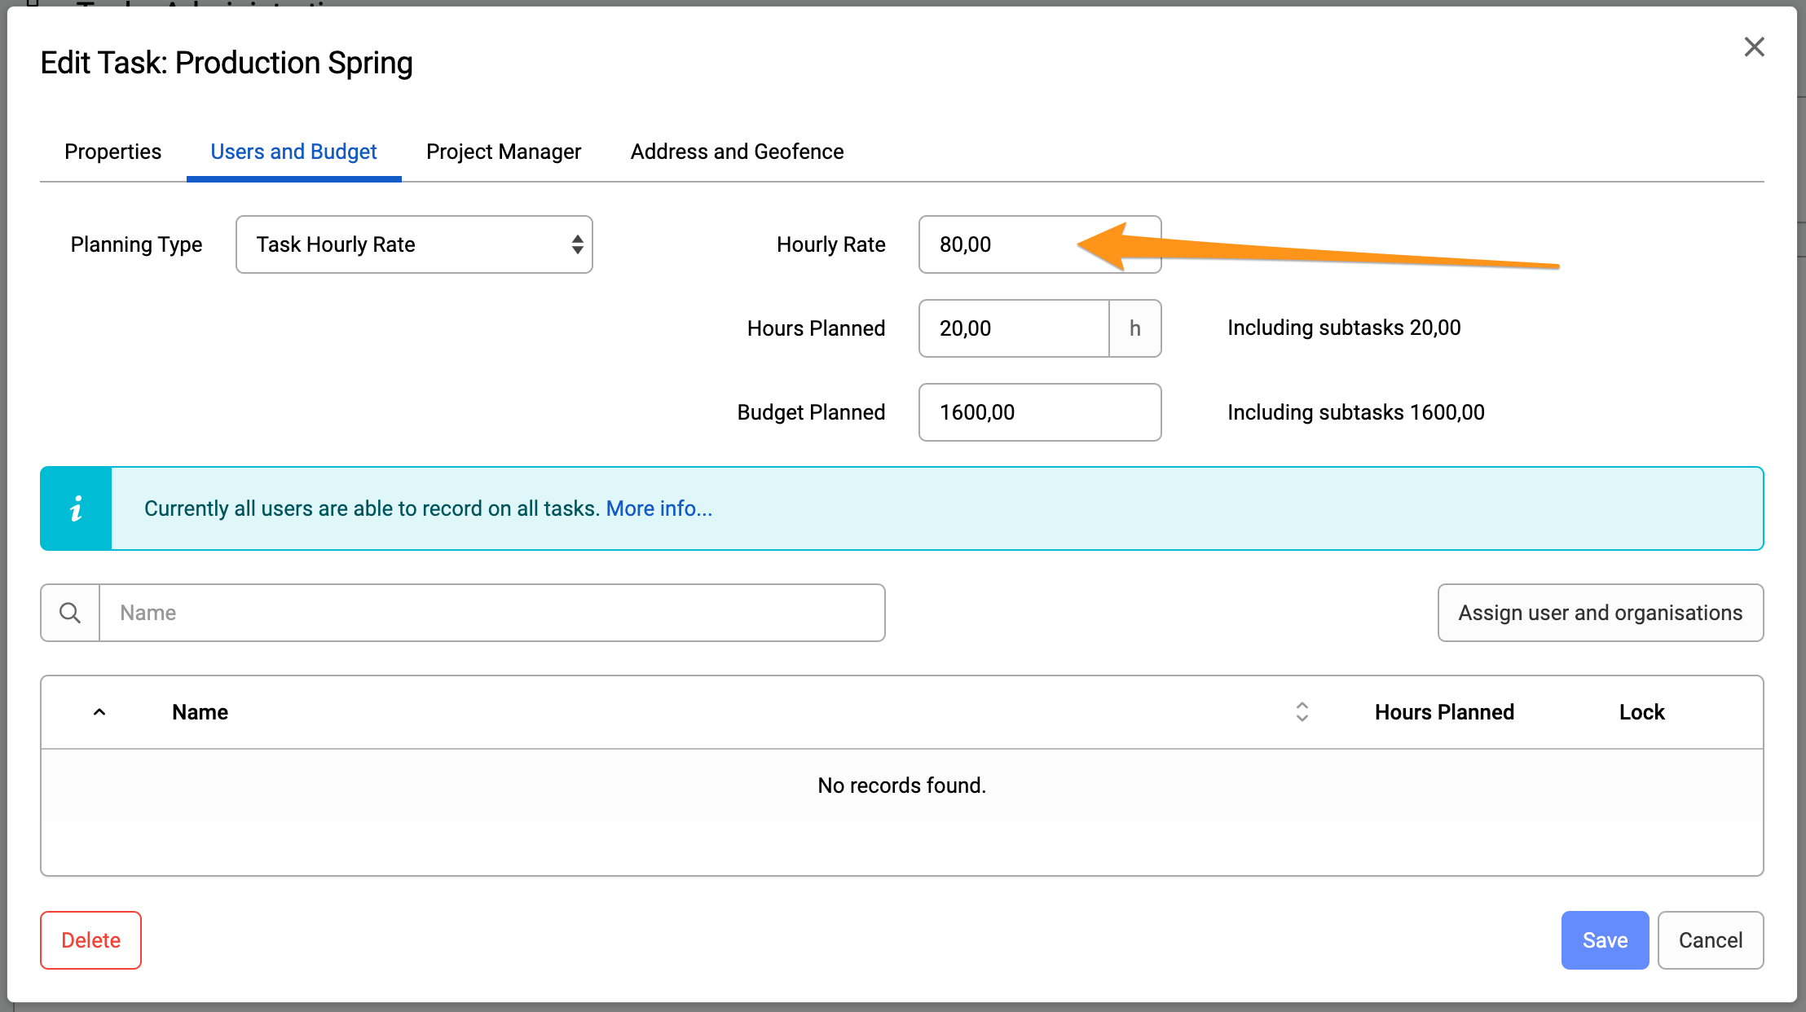Click the Lock column header

click(1641, 712)
